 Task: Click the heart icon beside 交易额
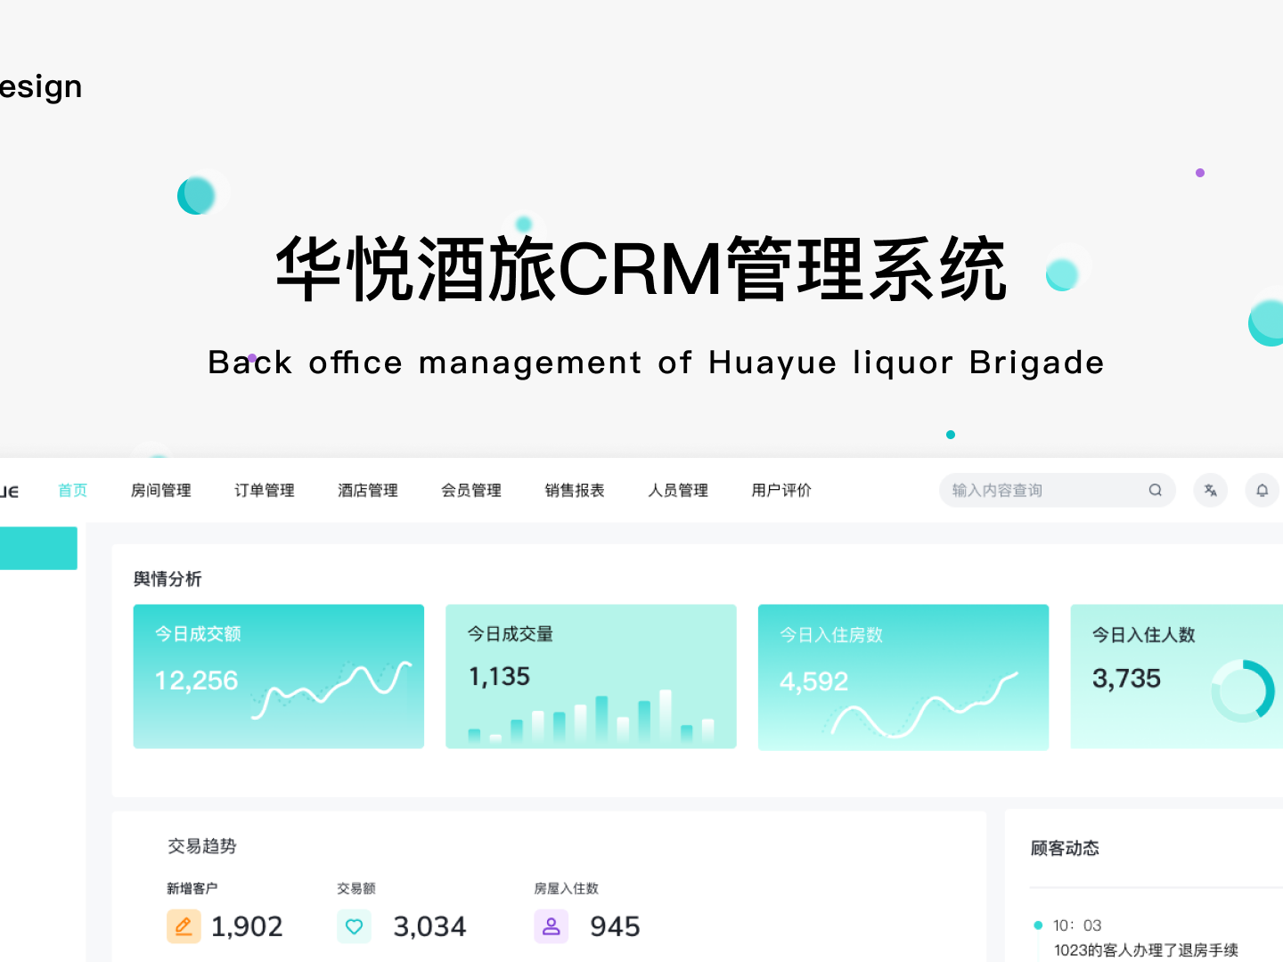coord(354,926)
